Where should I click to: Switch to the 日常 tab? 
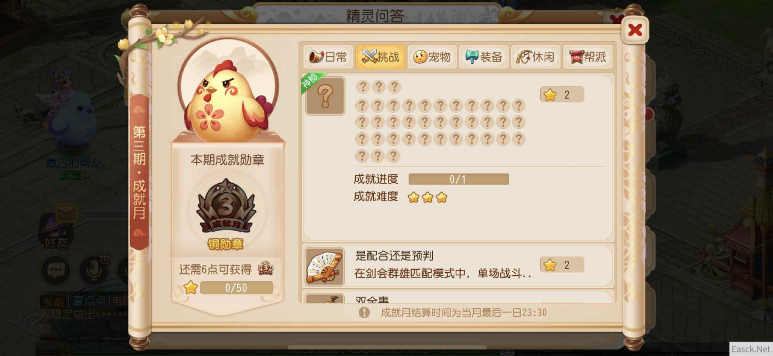click(x=328, y=57)
